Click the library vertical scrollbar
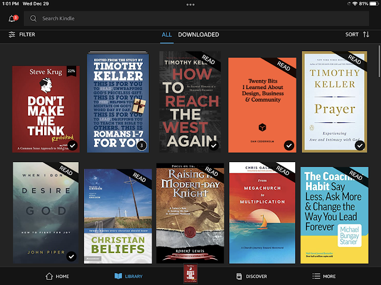The width and height of the screenshot is (381, 285). (379, 61)
